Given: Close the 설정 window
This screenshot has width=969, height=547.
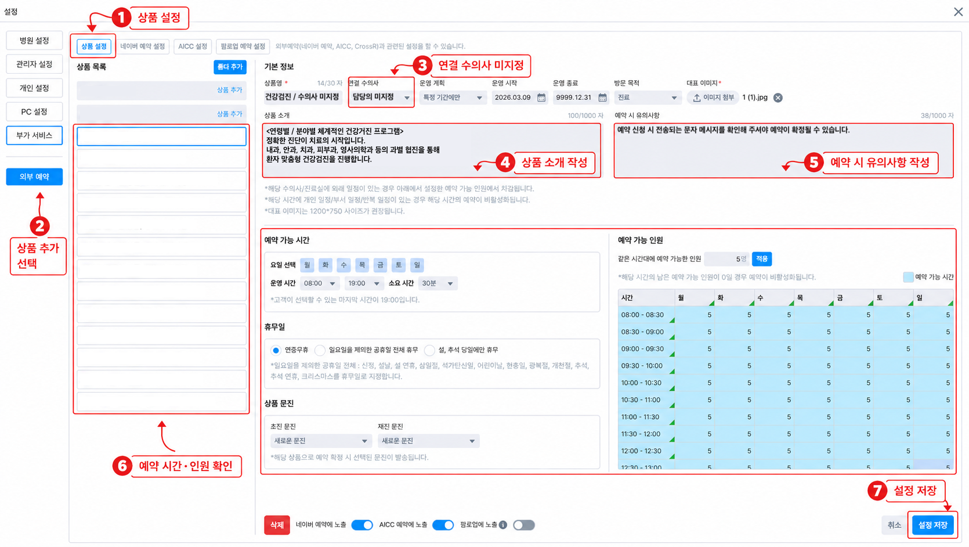Looking at the screenshot, I should tap(958, 12).
